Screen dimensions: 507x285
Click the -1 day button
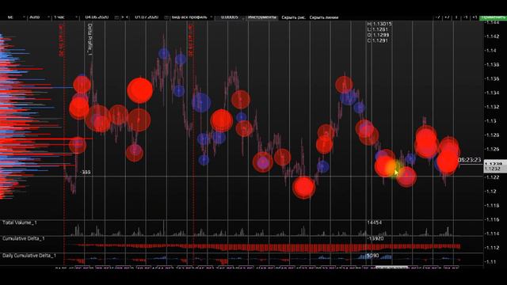click(466, 17)
